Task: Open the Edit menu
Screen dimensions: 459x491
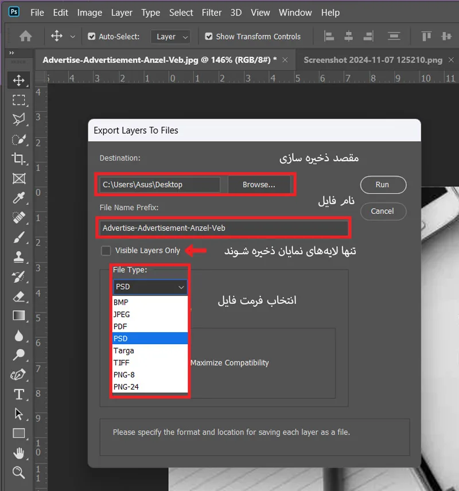Action: (60, 13)
